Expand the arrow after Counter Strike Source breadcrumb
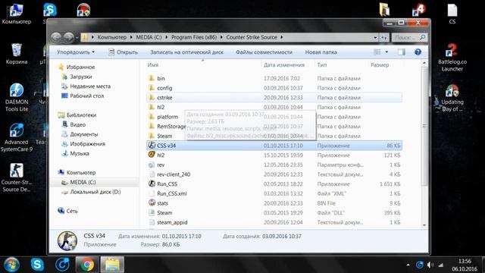This screenshot has width=485, height=273. pos(282,37)
